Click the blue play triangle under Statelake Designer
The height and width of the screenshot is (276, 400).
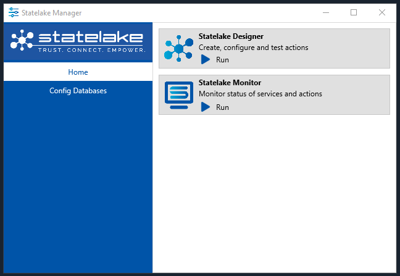coord(206,59)
